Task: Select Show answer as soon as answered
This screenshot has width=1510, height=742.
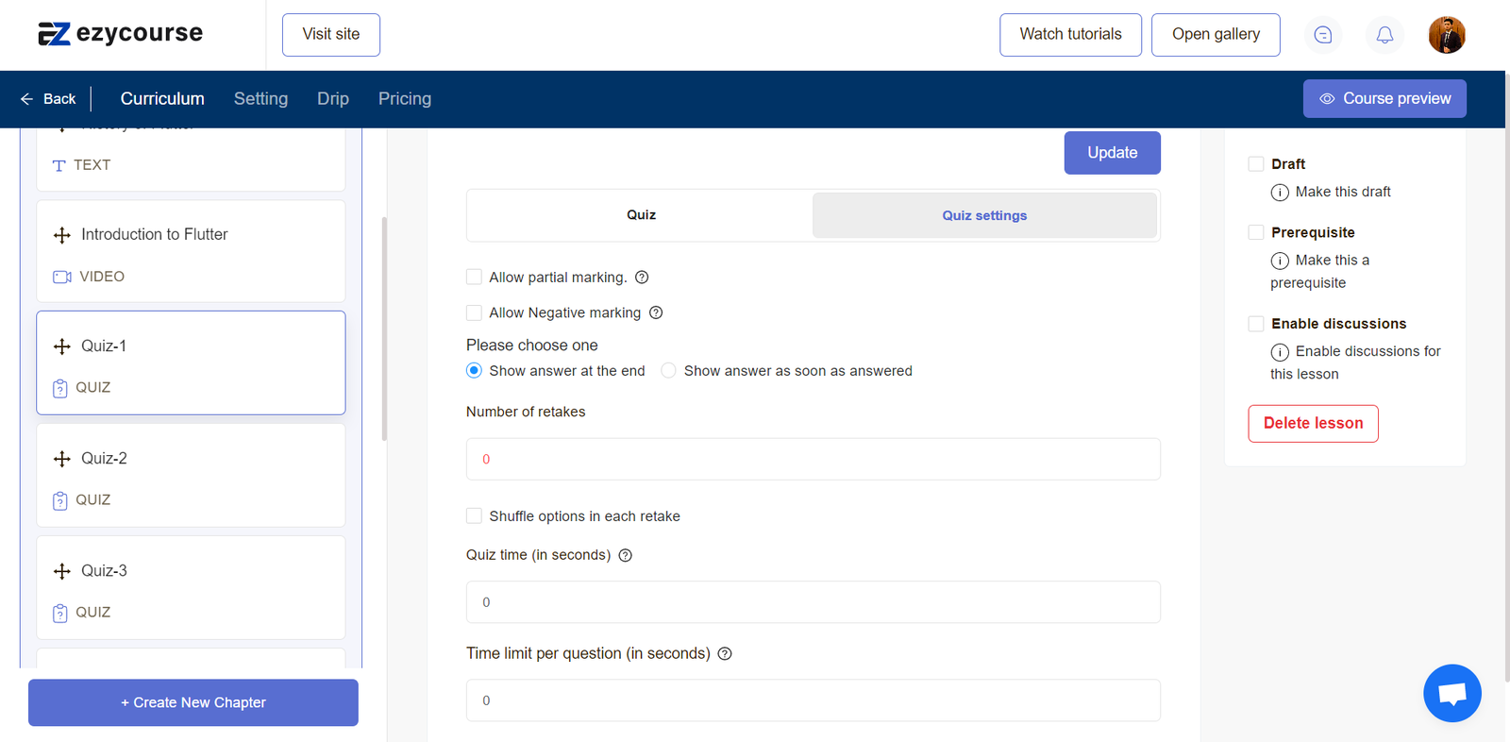Action: 668,371
